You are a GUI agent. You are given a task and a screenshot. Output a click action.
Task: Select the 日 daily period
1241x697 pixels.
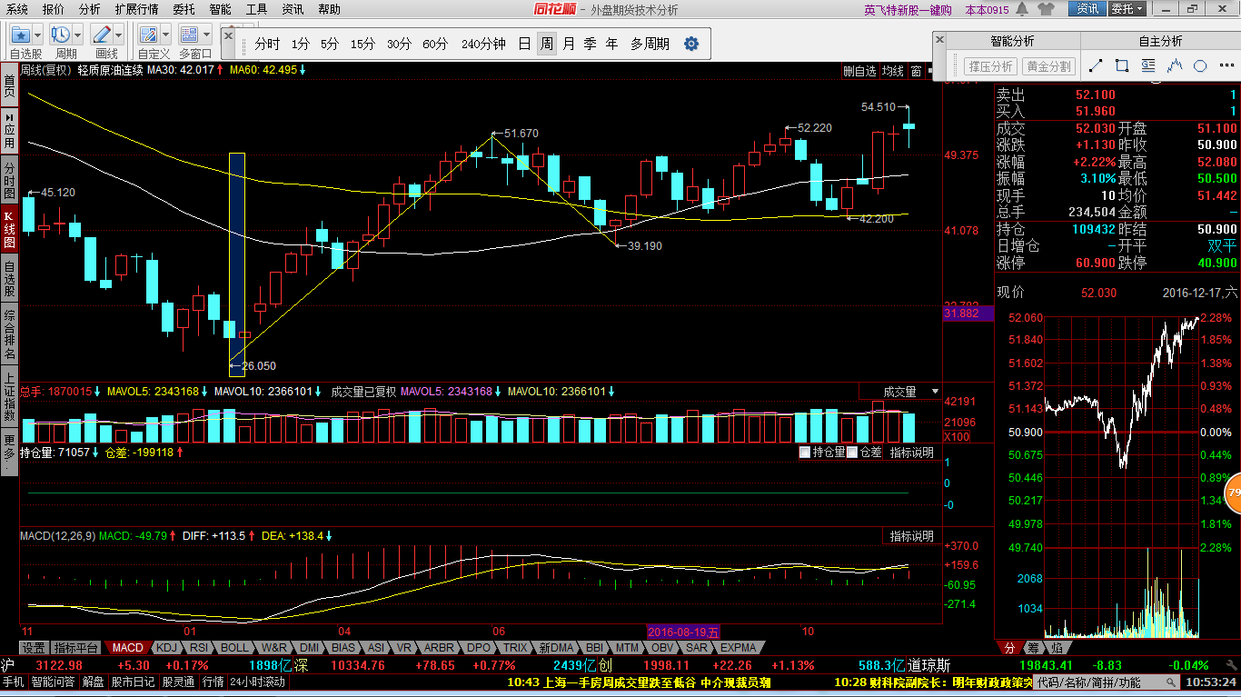pyautogui.click(x=524, y=44)
